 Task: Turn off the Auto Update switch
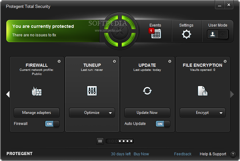(163, 124)
